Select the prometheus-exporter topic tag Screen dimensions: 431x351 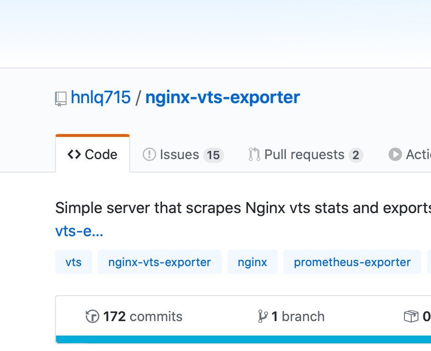point(352,262)
